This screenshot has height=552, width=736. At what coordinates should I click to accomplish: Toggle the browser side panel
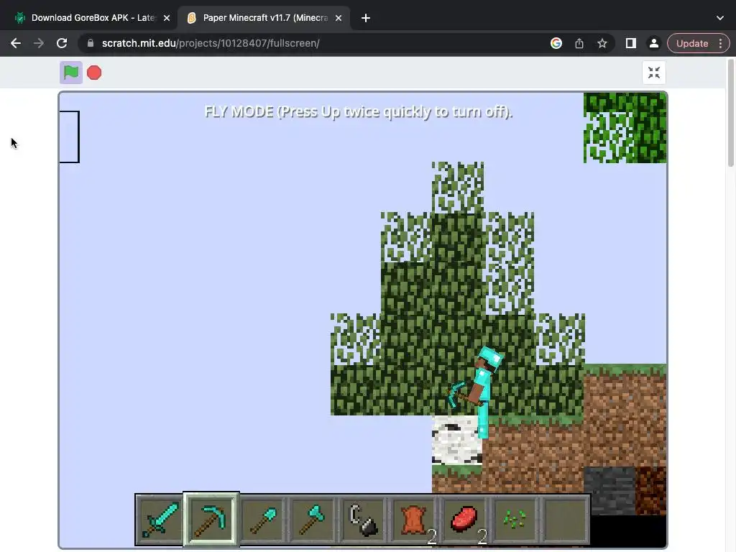coord(631,43)
